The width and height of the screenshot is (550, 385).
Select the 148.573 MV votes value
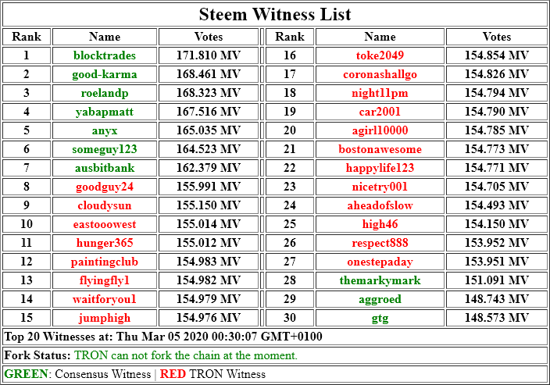point(497,318)
